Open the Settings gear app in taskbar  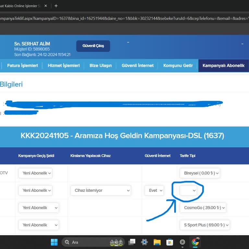coord(144,242)
